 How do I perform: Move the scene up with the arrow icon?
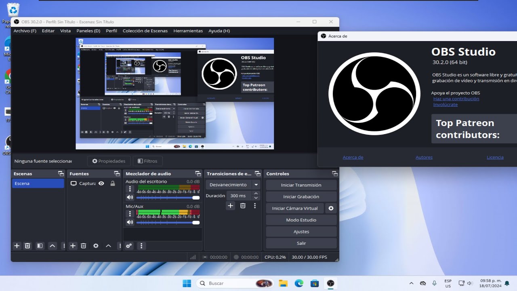[x=52, y=246]
